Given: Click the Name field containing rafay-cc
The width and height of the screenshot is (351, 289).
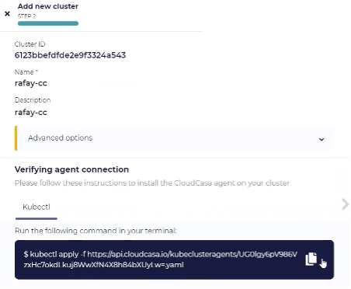Looking at the screenshot, I should point(31,83).
